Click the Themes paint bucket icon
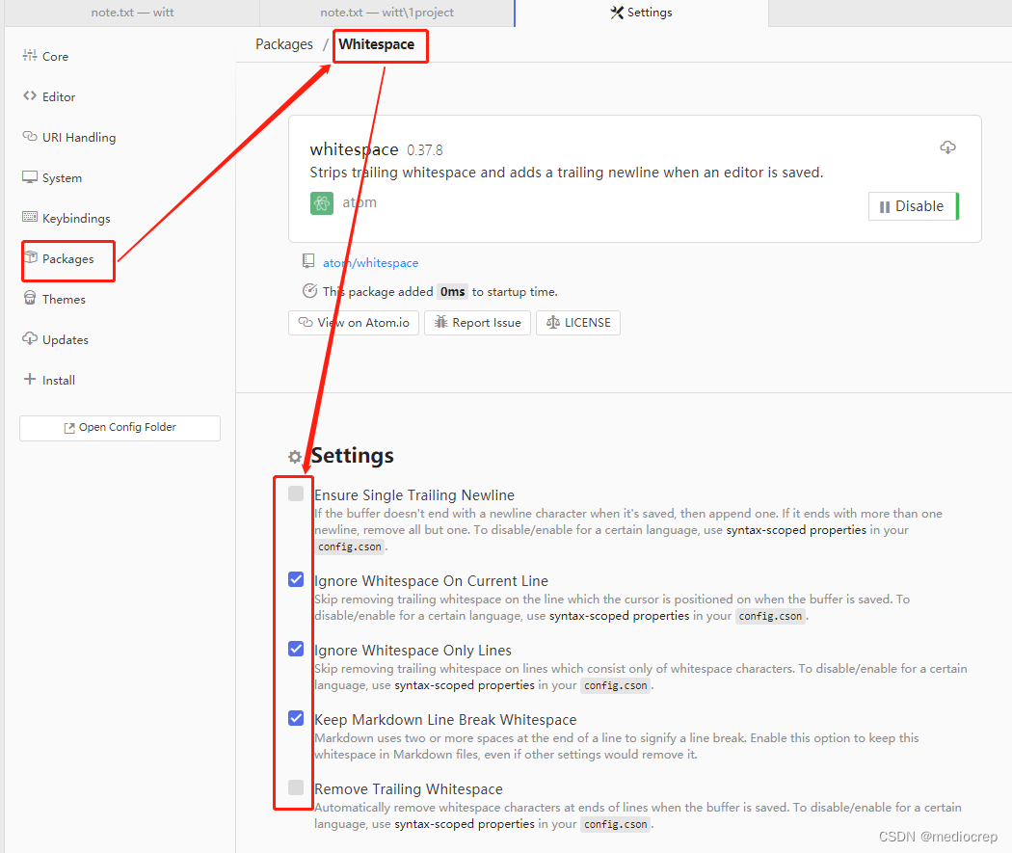Image resolution: width=1012 pixels, height=853 pixels. (30, 298)
